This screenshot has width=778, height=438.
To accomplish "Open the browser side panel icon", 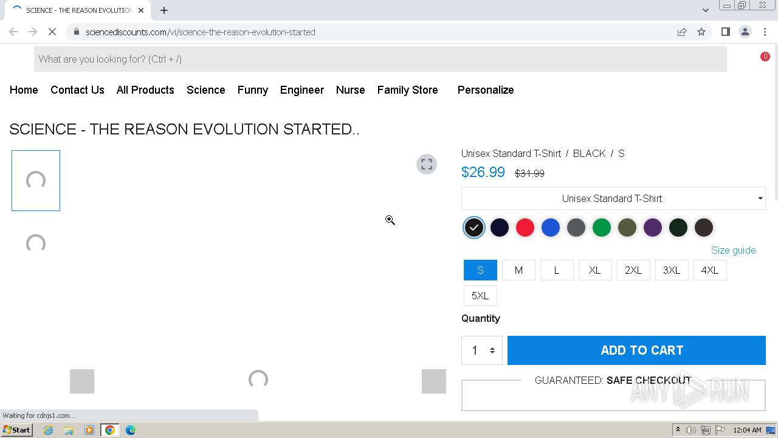I will [x=725, y=32].
